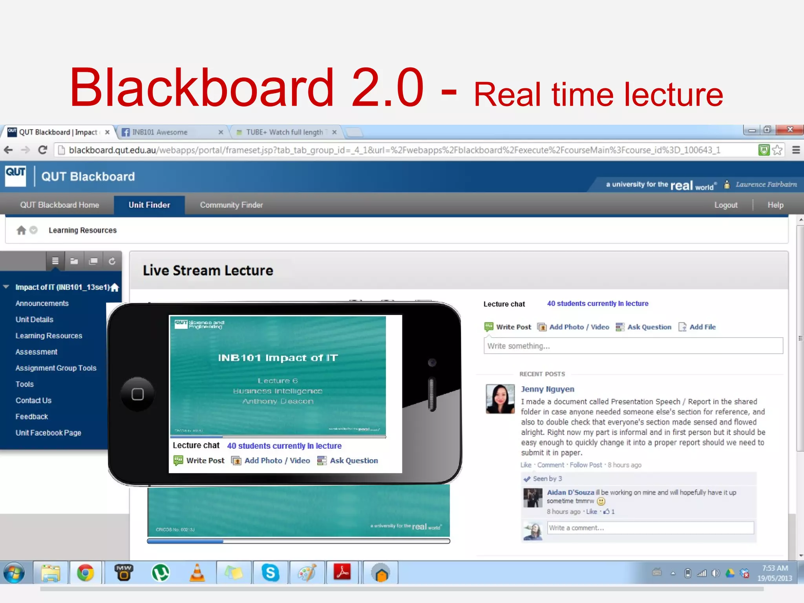Open the Community Finder tab
Viewport: 804px width, 603px height.
click(x=231, y=205)
